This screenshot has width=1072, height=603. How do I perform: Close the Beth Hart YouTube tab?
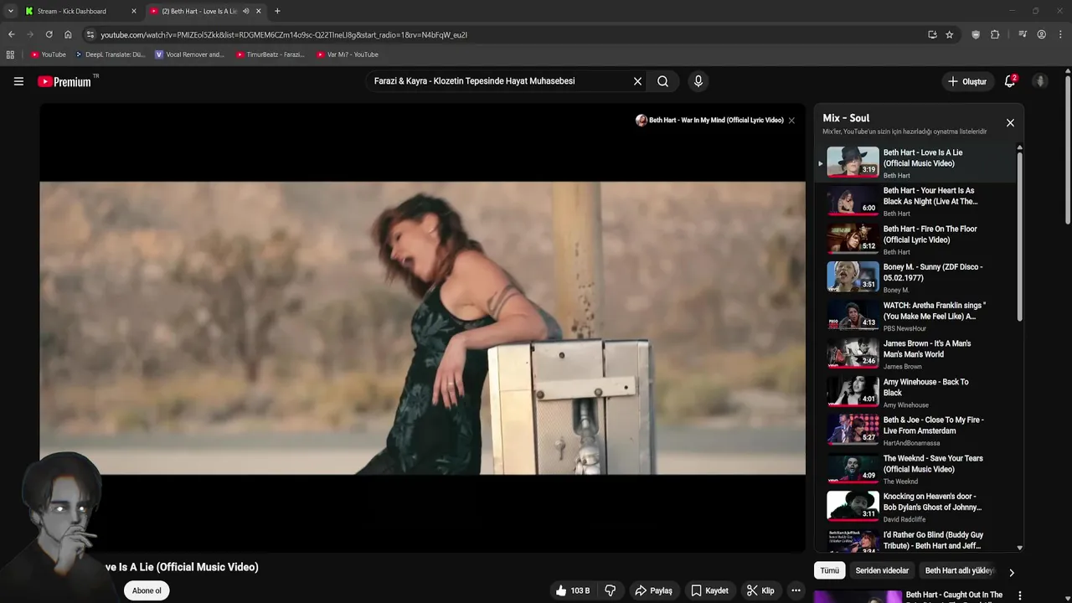pyautogui.click(x=258, y=11)
